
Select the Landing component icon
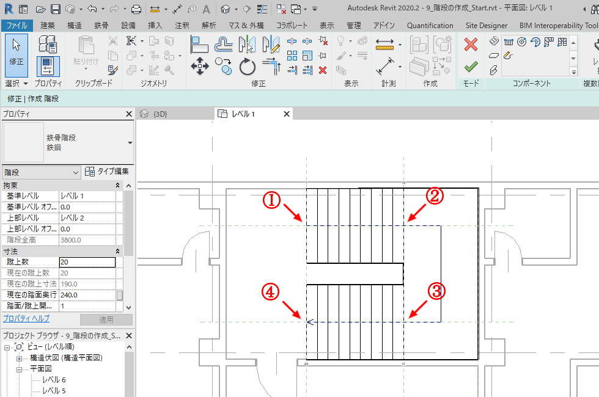(x=494, y=56)
